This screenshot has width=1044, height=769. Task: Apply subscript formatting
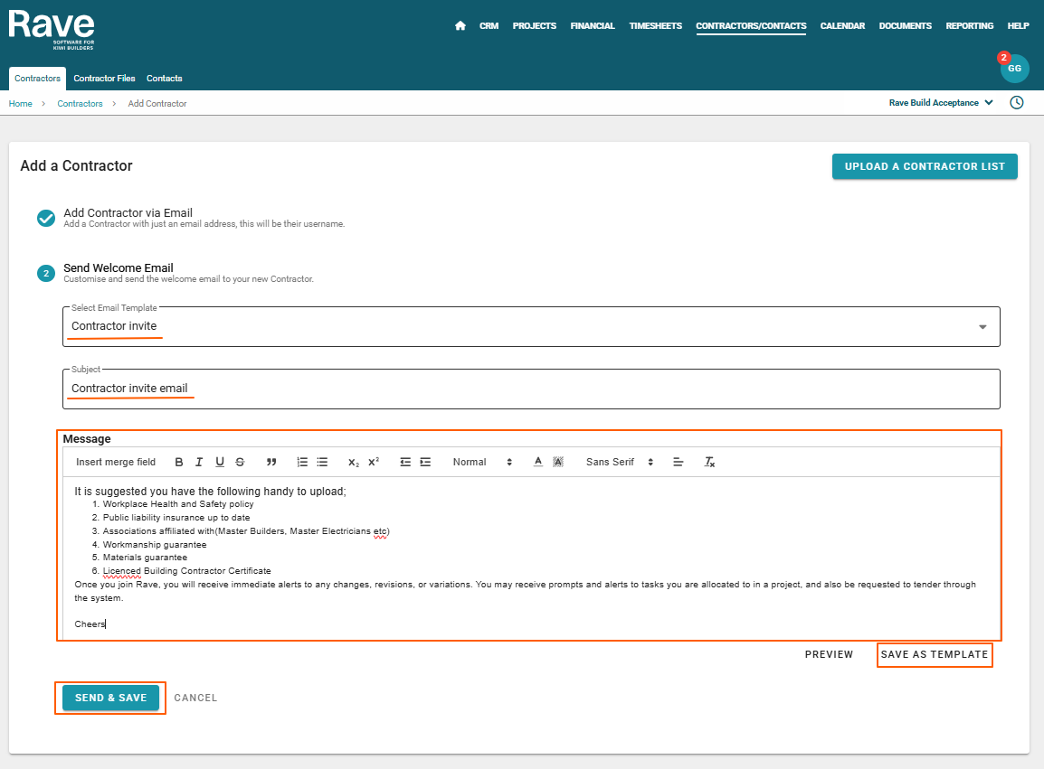click(354, 462)
